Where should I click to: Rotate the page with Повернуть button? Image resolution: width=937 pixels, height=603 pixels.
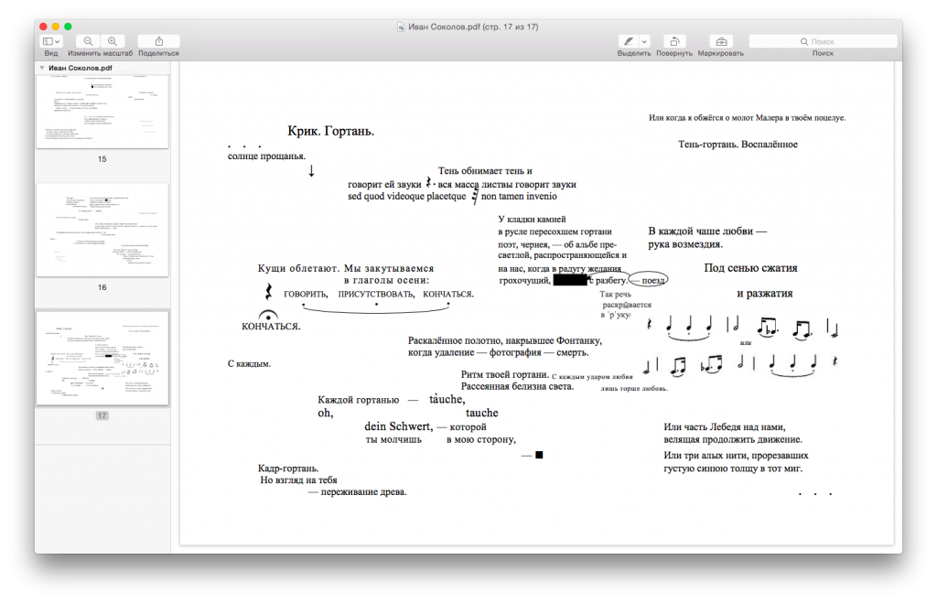[x=673, y=41]
